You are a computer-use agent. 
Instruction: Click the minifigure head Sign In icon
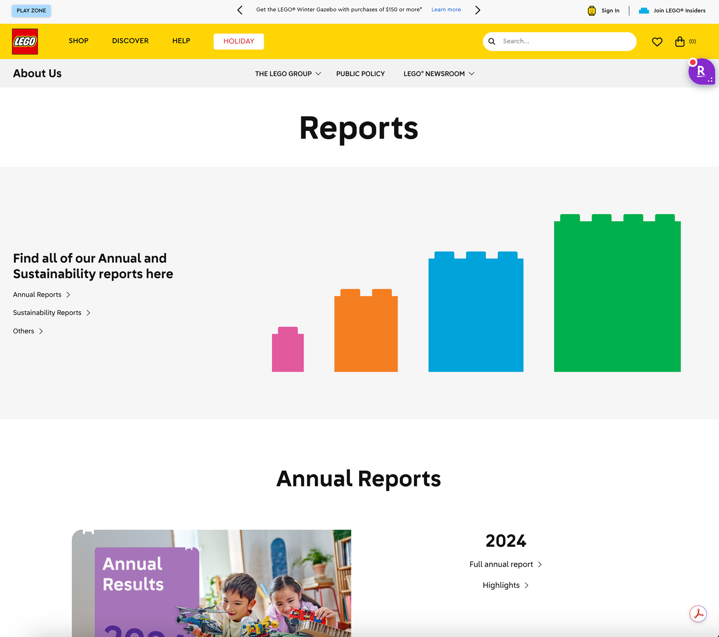[591, 10]
